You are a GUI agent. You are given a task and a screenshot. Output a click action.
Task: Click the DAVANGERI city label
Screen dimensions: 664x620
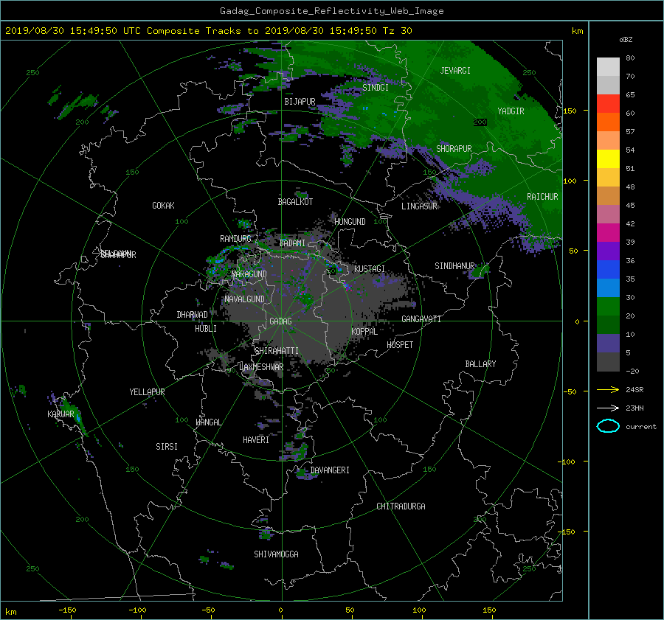coord(330,470)
